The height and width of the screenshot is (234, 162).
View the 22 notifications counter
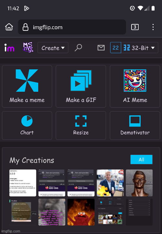(x=116, y=48)
